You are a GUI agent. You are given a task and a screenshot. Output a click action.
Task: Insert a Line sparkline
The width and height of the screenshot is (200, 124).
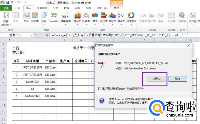(143, 18)
